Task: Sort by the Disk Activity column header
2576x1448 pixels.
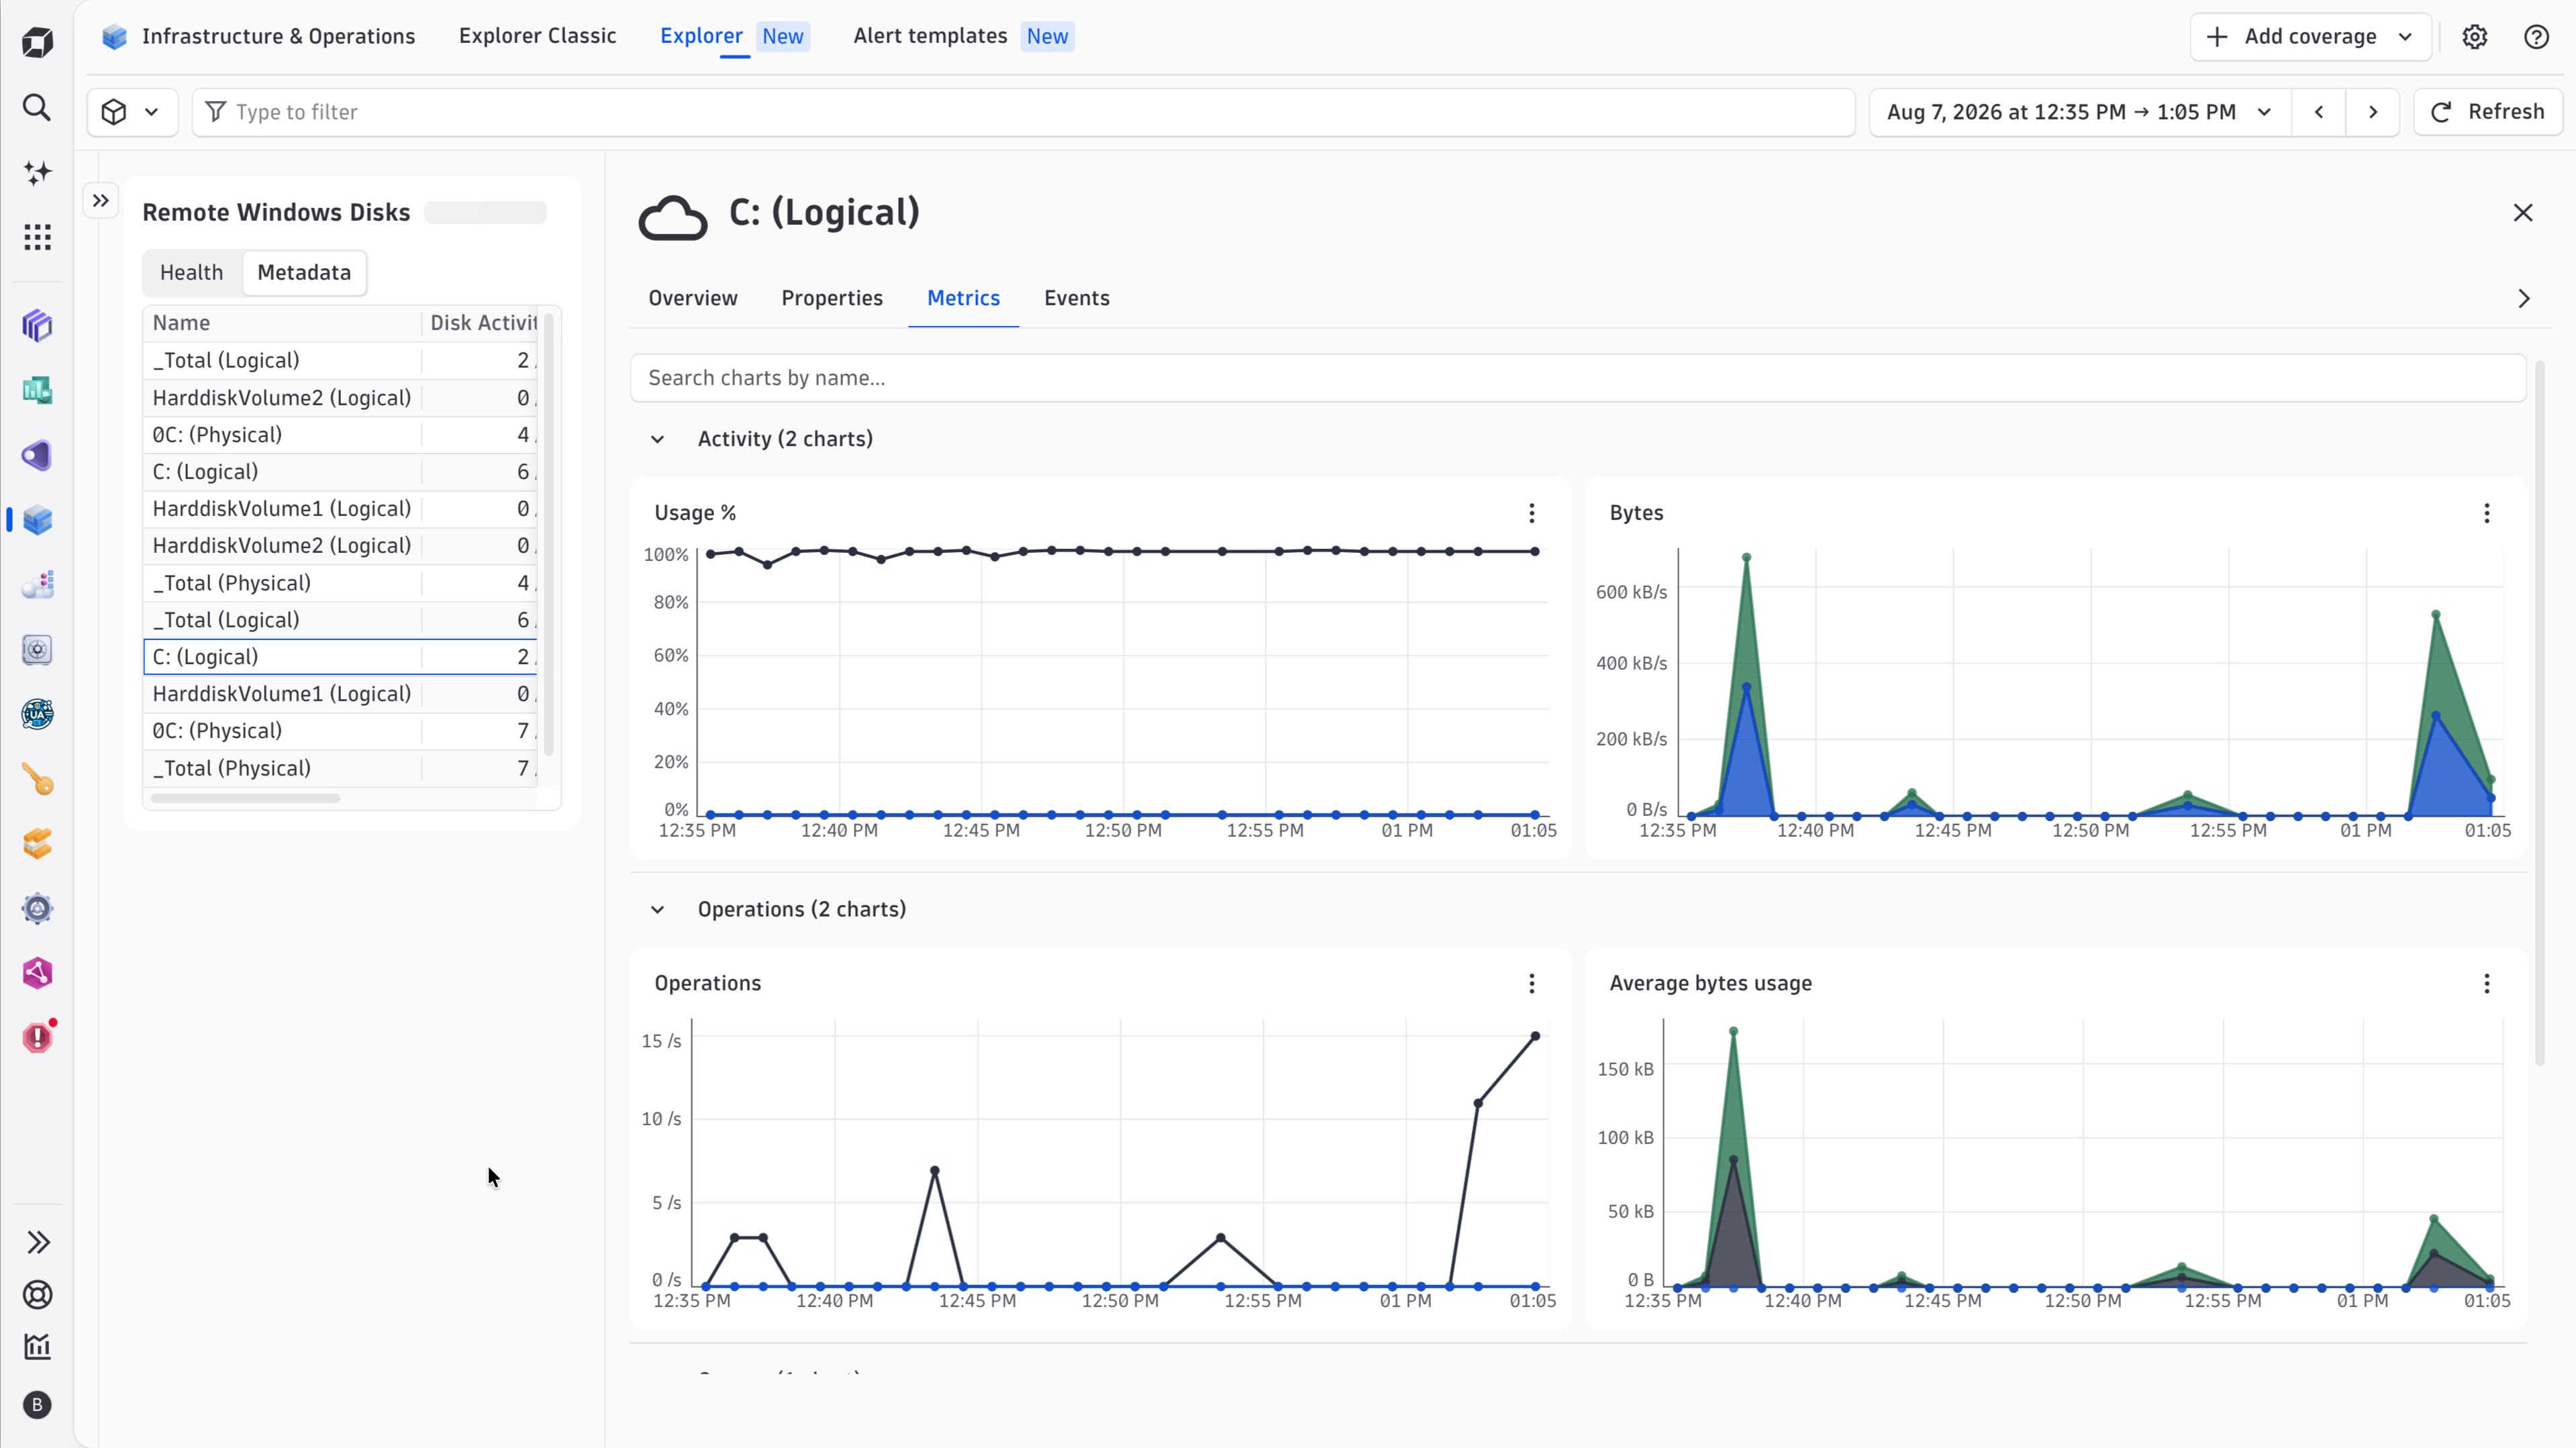Action: 483,323
